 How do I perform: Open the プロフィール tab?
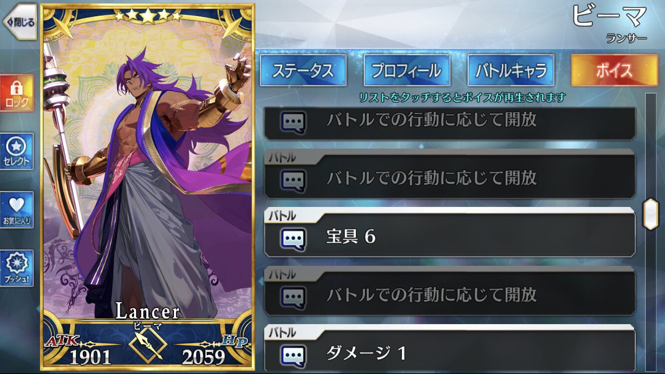(x=407, y=70)
